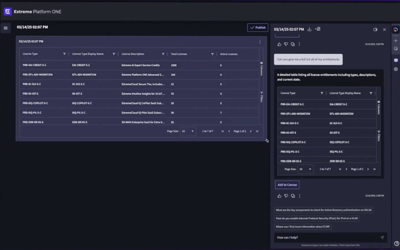Filter the canvas License Type column

click(x=64, y=54)
